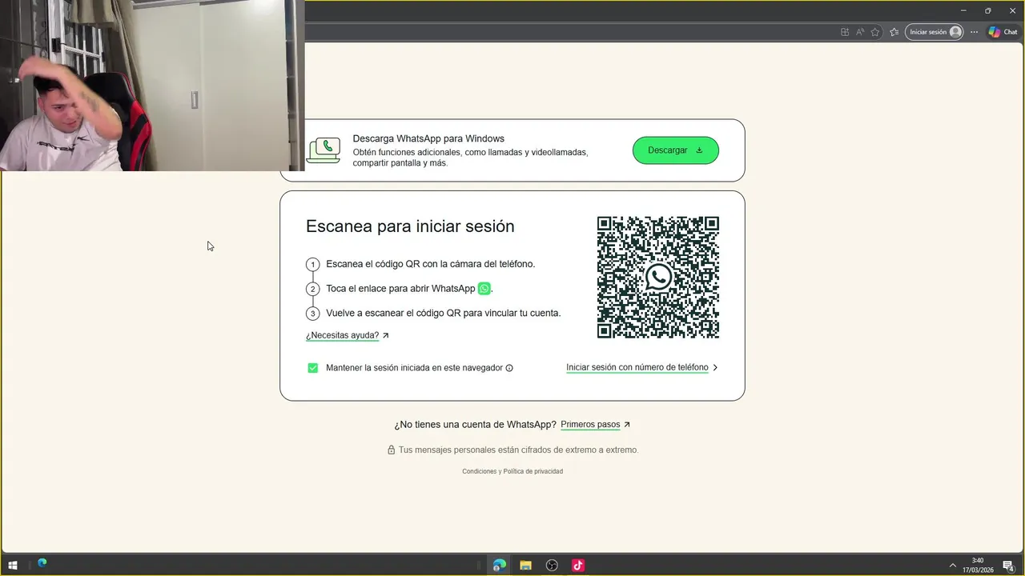Viewport: 1025px width, 576px height.
Task: Open Copilot Chat in Edge toolbar
Action: (x=1003, y=32)
